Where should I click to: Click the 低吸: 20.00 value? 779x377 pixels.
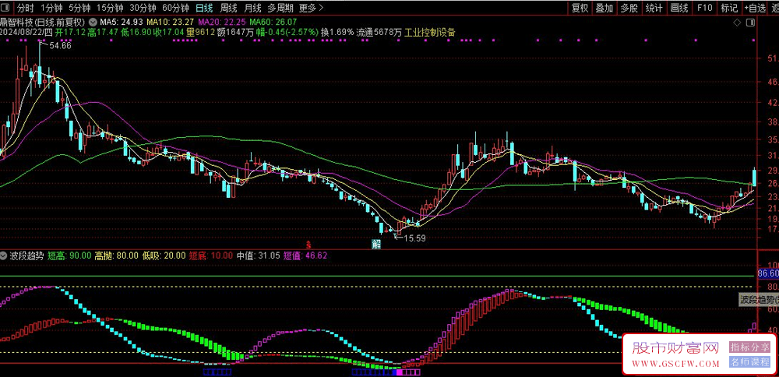click(x=164, y=255)
